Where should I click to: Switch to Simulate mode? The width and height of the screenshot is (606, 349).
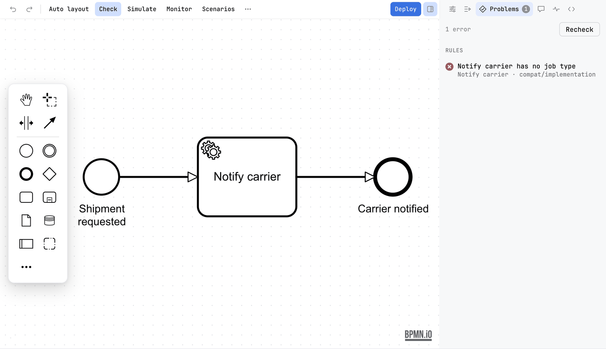[142, 9]
